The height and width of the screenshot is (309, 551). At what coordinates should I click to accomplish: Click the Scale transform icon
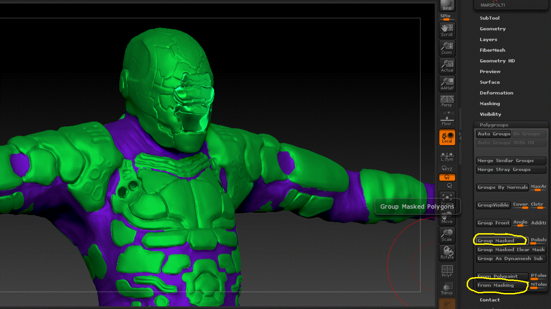tap(447, 235)
